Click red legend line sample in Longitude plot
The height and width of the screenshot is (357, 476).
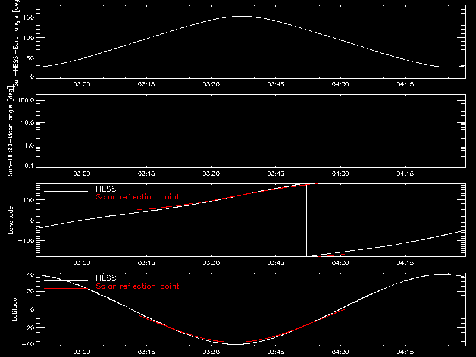[x=66, y=199]
